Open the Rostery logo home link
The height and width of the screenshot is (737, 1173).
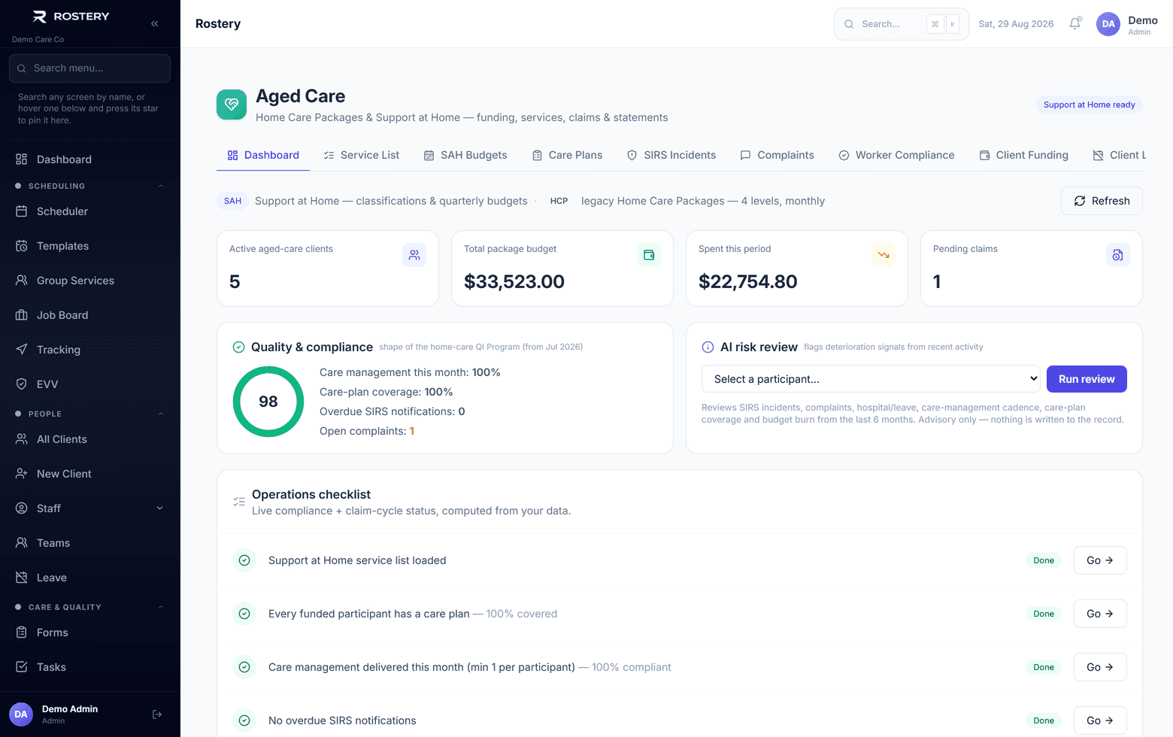71,17
